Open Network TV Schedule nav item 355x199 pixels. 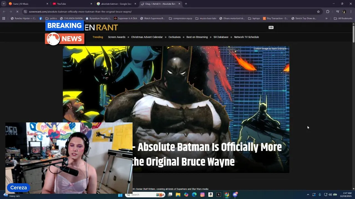pyautogui.click(x=246, y=37)
